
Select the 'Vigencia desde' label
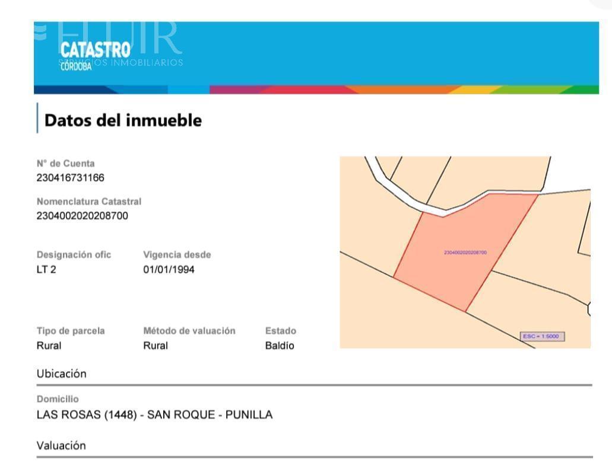[x=177, y=255]
